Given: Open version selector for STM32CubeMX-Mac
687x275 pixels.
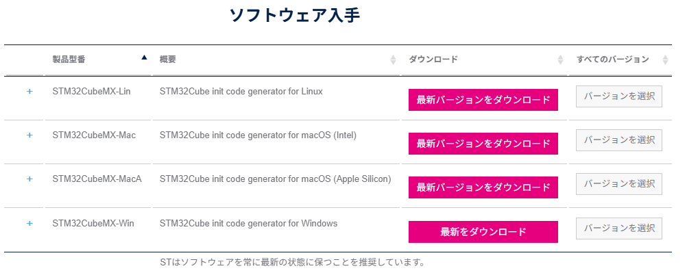Looking at the screenshot, I should pos(619,140).
